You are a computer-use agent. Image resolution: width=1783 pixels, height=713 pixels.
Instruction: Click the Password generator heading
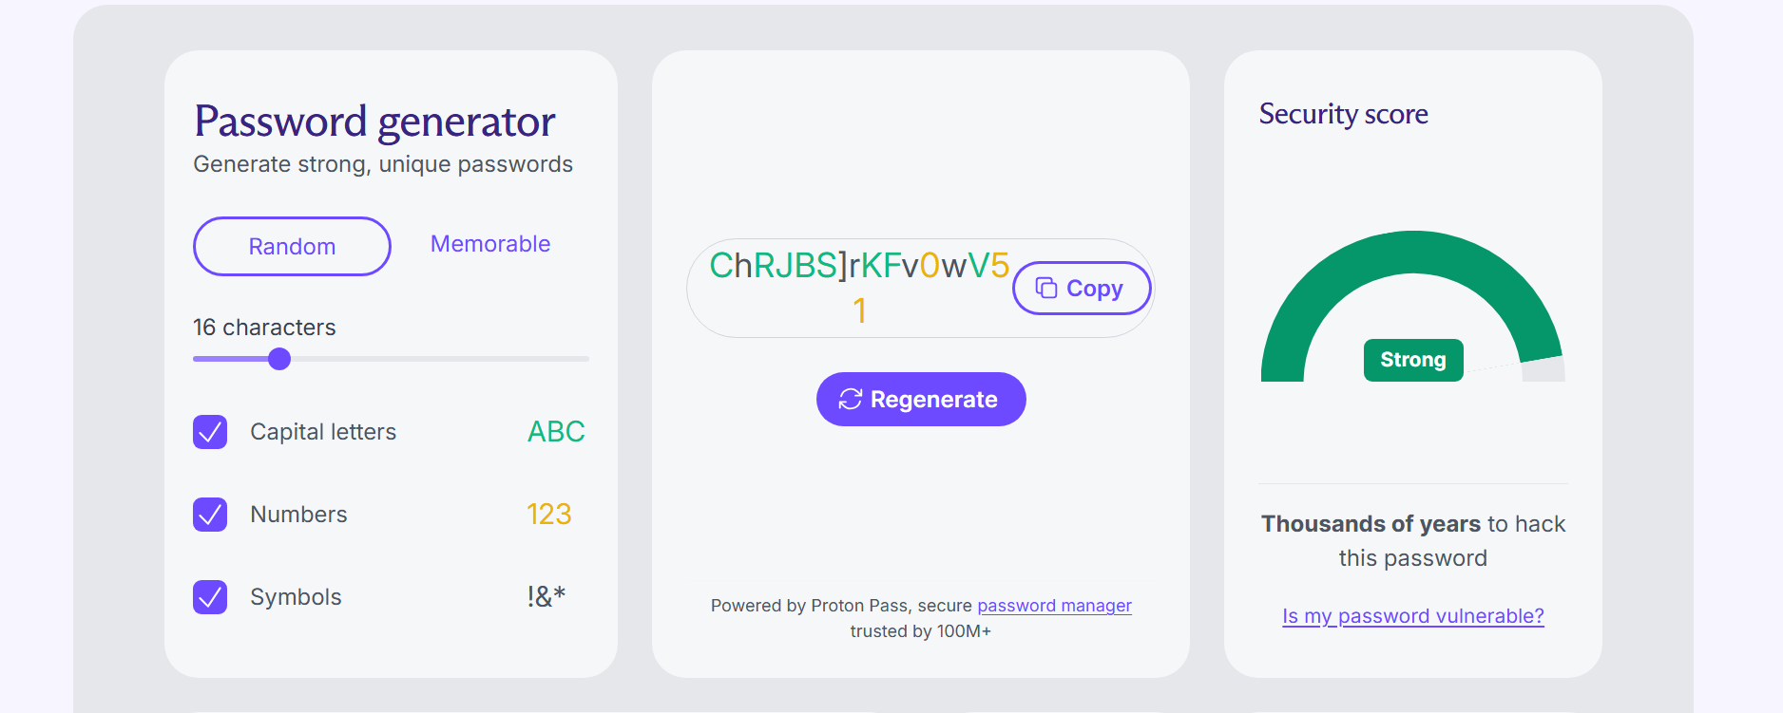pyautogui.click(x=374, y=122)
